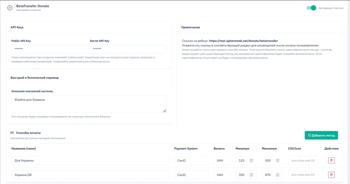Click the credit card icon near Способы оплаты
The width and height of the screenshot is (350, 184).
pyautogui.click(x=12, y=133)
